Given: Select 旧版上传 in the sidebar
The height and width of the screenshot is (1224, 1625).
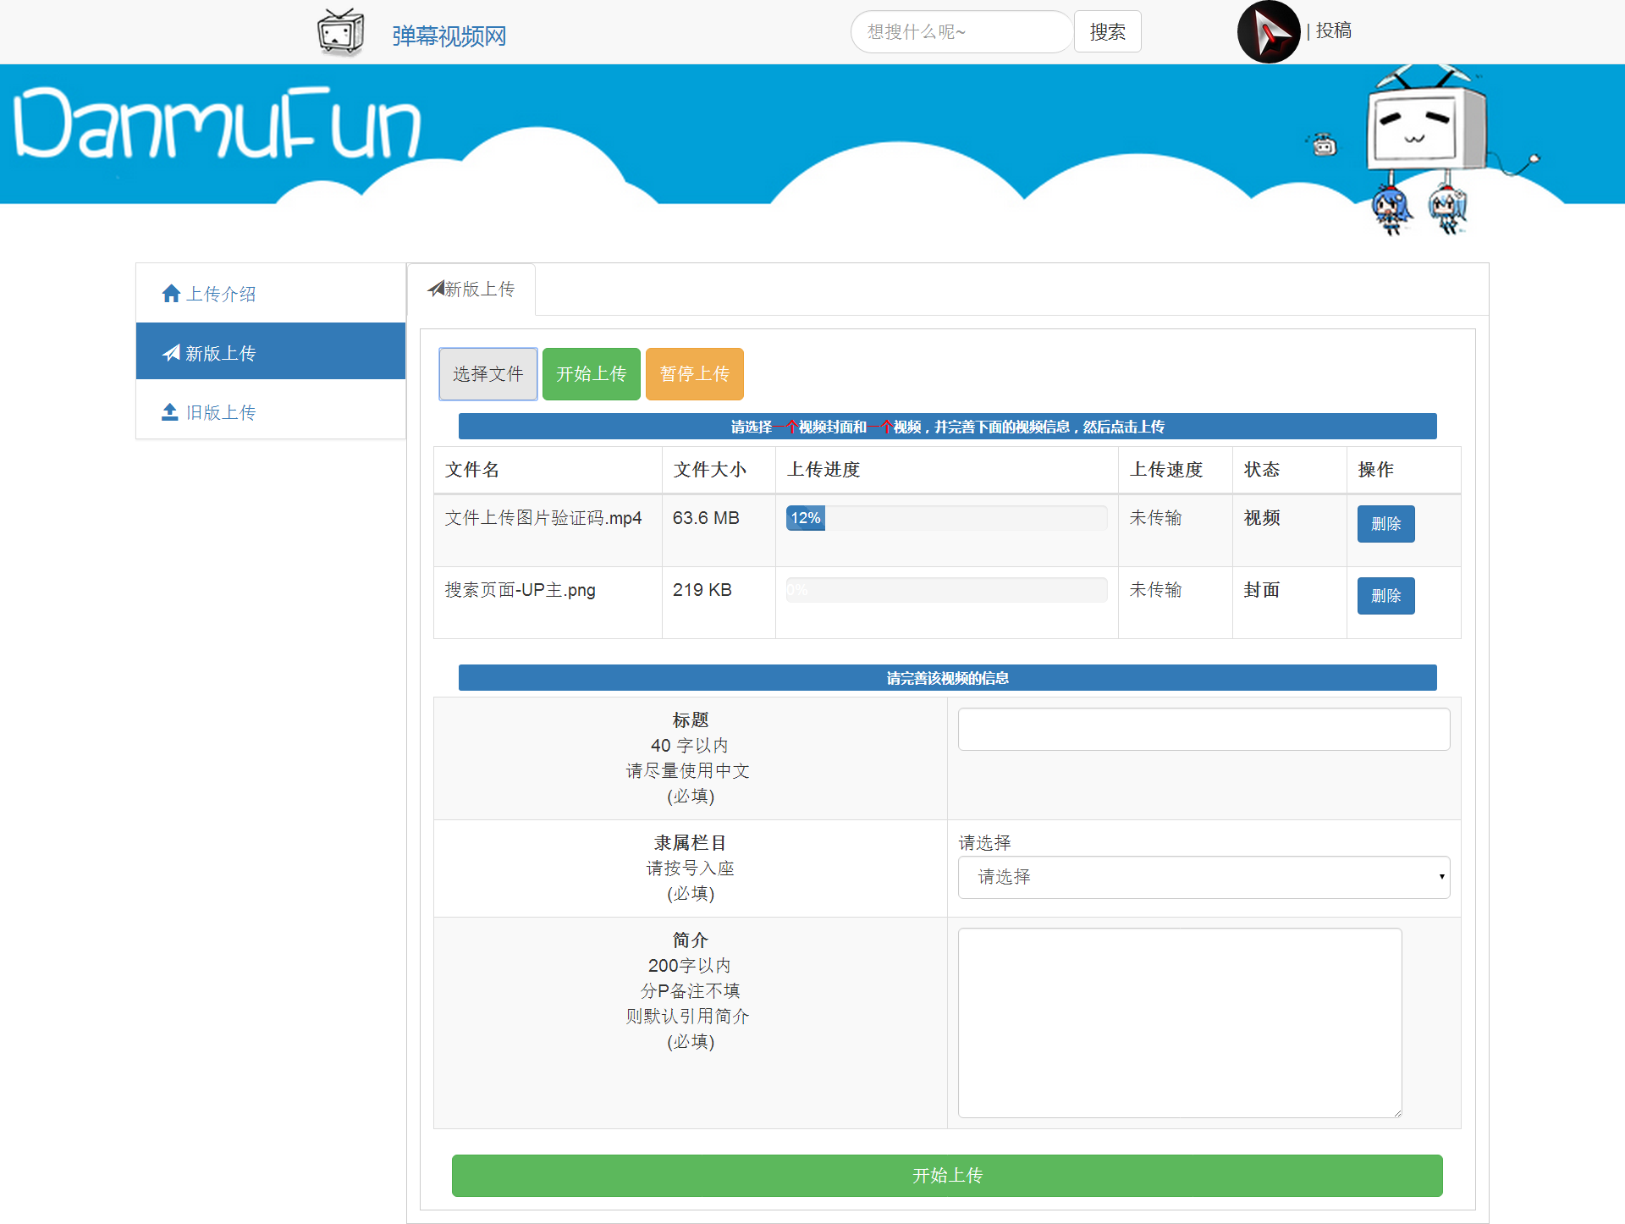Looking at the screenshot, I should coord(220,412).
